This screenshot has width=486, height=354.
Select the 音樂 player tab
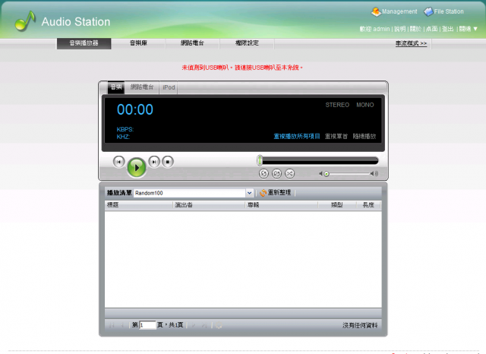click(x=116, y=87)
